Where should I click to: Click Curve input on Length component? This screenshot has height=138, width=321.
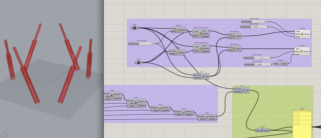(258, 130)
